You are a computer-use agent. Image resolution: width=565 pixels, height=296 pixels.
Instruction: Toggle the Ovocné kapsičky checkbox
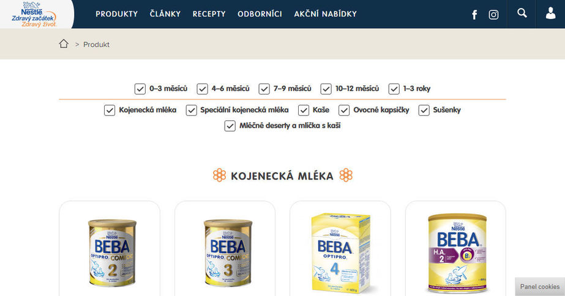point(344,110)
